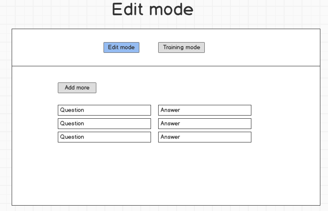Click the blue highlighted mode button
Image resolution: width=328 pixels, height=211 pixels.
coord(121,47)
